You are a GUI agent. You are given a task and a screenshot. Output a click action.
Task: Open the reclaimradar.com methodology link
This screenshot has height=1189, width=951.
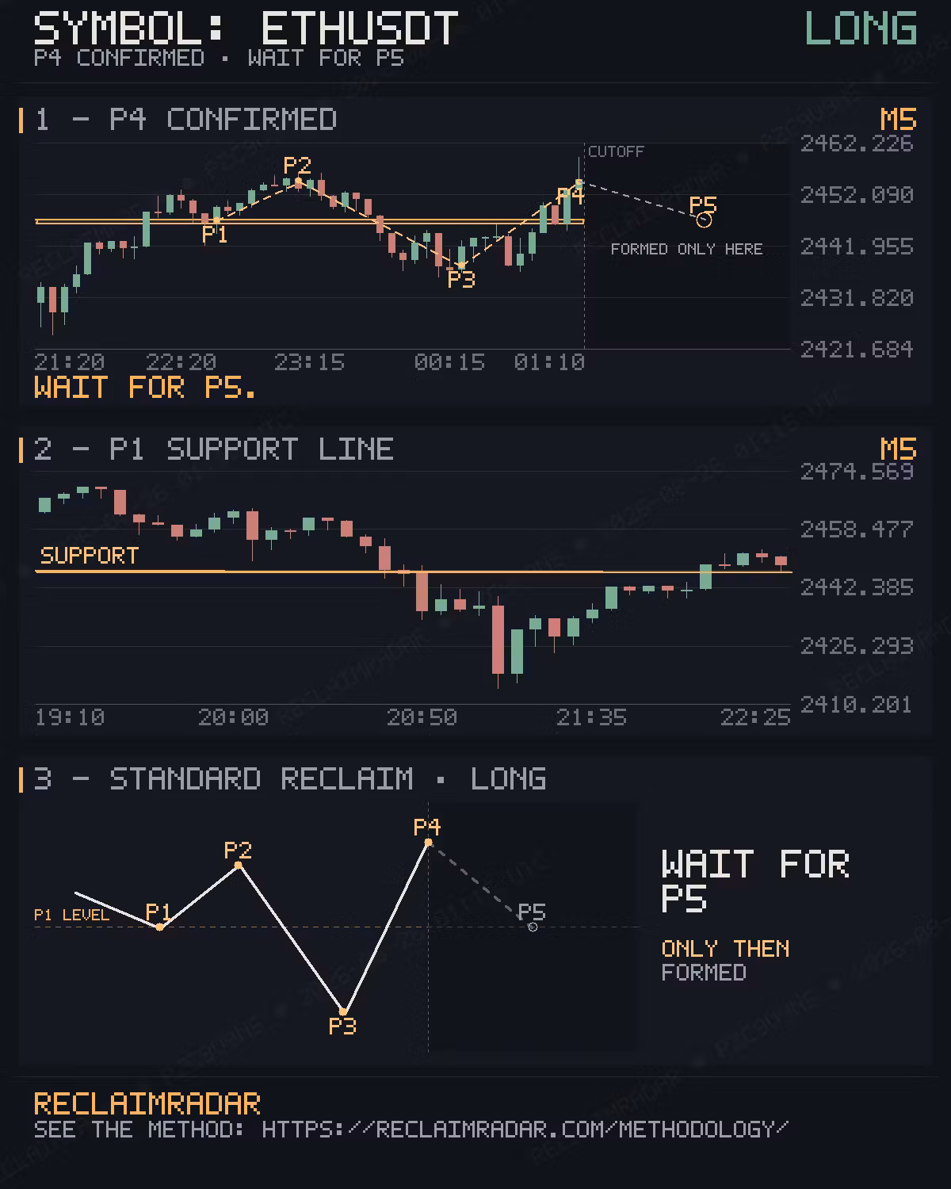[x=525, y=1129]
